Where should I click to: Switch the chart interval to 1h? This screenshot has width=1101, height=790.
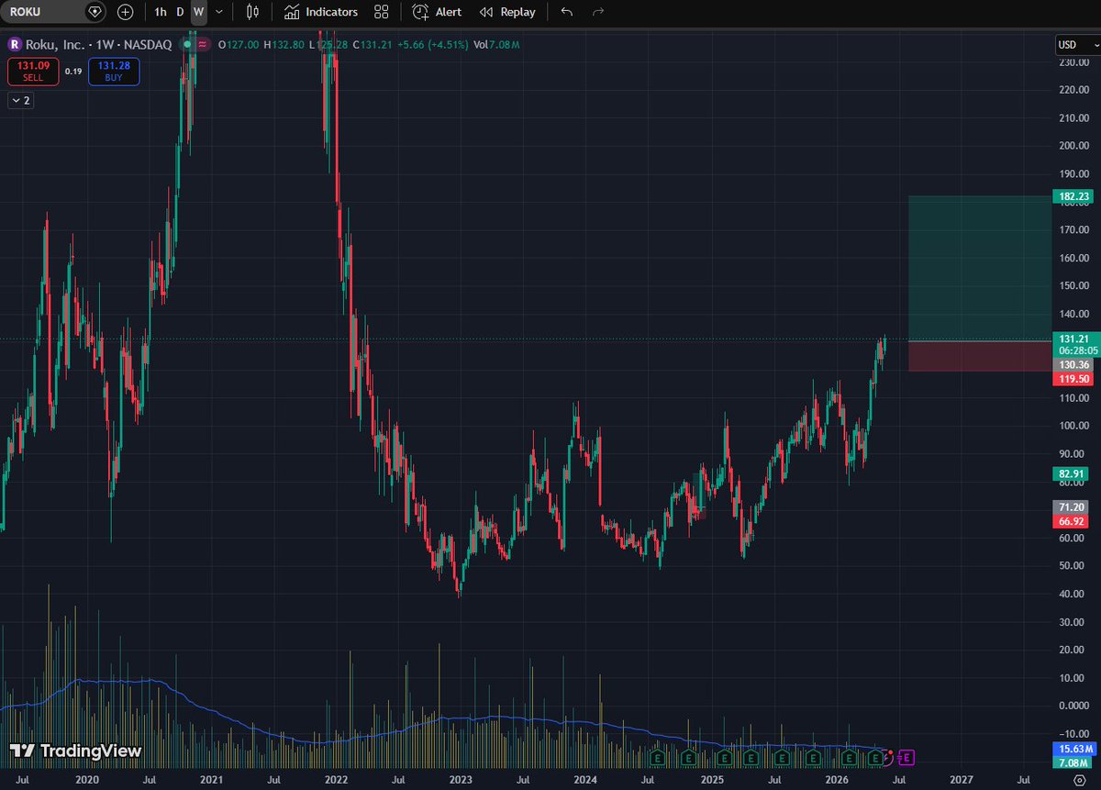point(161,12)
